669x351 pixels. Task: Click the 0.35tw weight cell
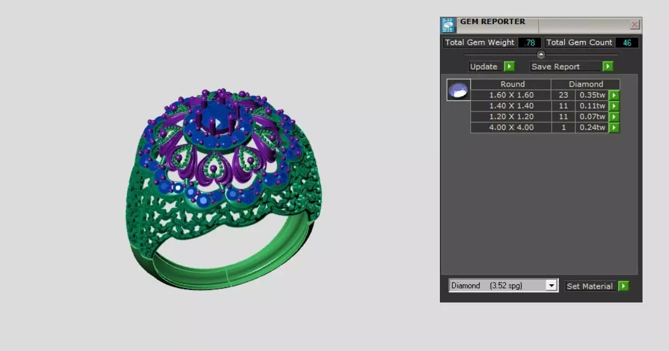pyautogui.click(x=592, y=95)
